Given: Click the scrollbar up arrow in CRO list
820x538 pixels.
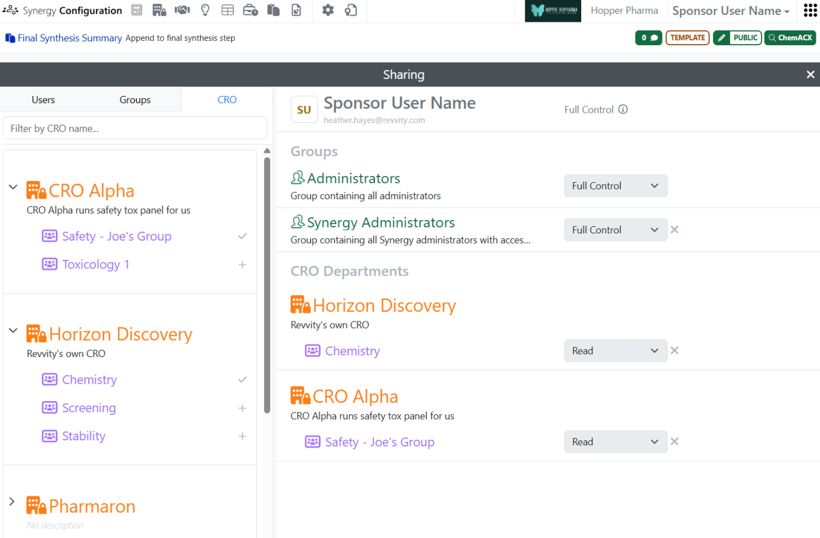Looking at the screenshot, I should coord(267,151).
